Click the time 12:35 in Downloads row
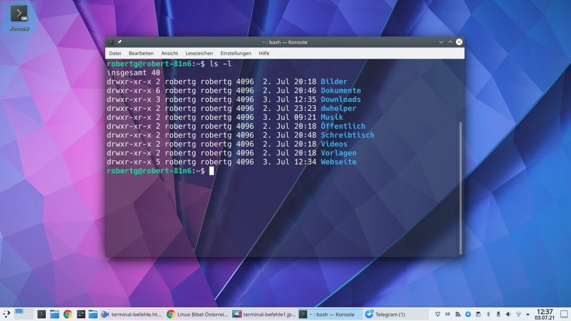 pos(305,99)
